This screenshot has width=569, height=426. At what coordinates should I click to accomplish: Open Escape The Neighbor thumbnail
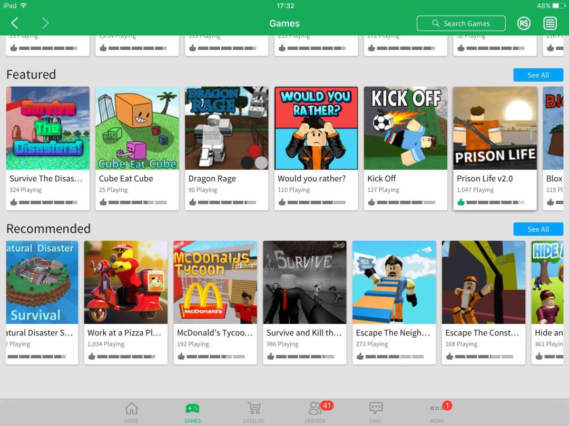tap(394, 282)
